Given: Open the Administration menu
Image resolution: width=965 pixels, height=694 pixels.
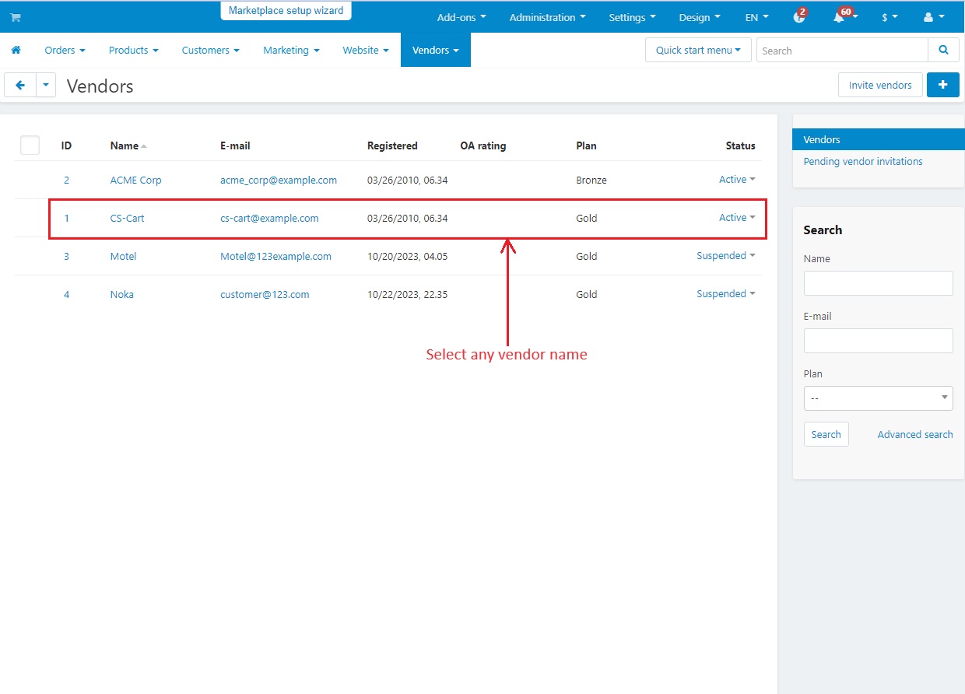Looking at the screenshot, I should pyautogui.click(x=547, y=16).
